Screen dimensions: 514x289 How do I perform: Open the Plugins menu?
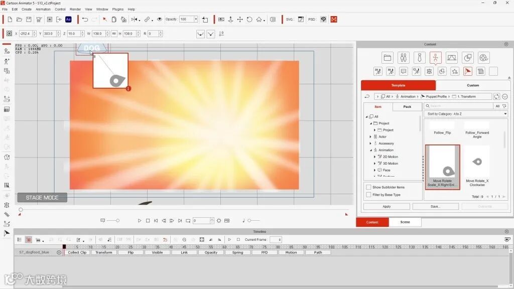click(x=117, y=9)
